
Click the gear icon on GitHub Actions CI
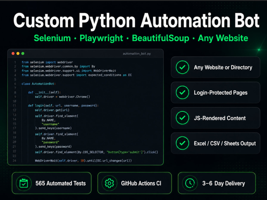(x=109, y=183)
